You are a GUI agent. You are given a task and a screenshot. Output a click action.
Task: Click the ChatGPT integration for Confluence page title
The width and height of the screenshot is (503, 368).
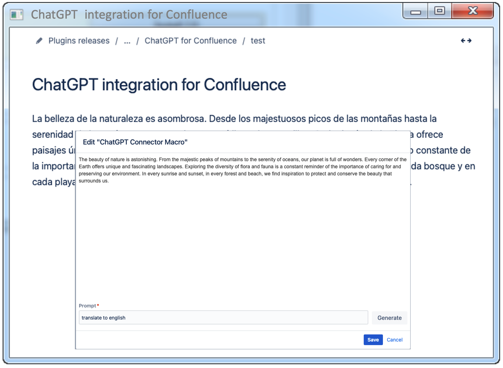[159, 85]
